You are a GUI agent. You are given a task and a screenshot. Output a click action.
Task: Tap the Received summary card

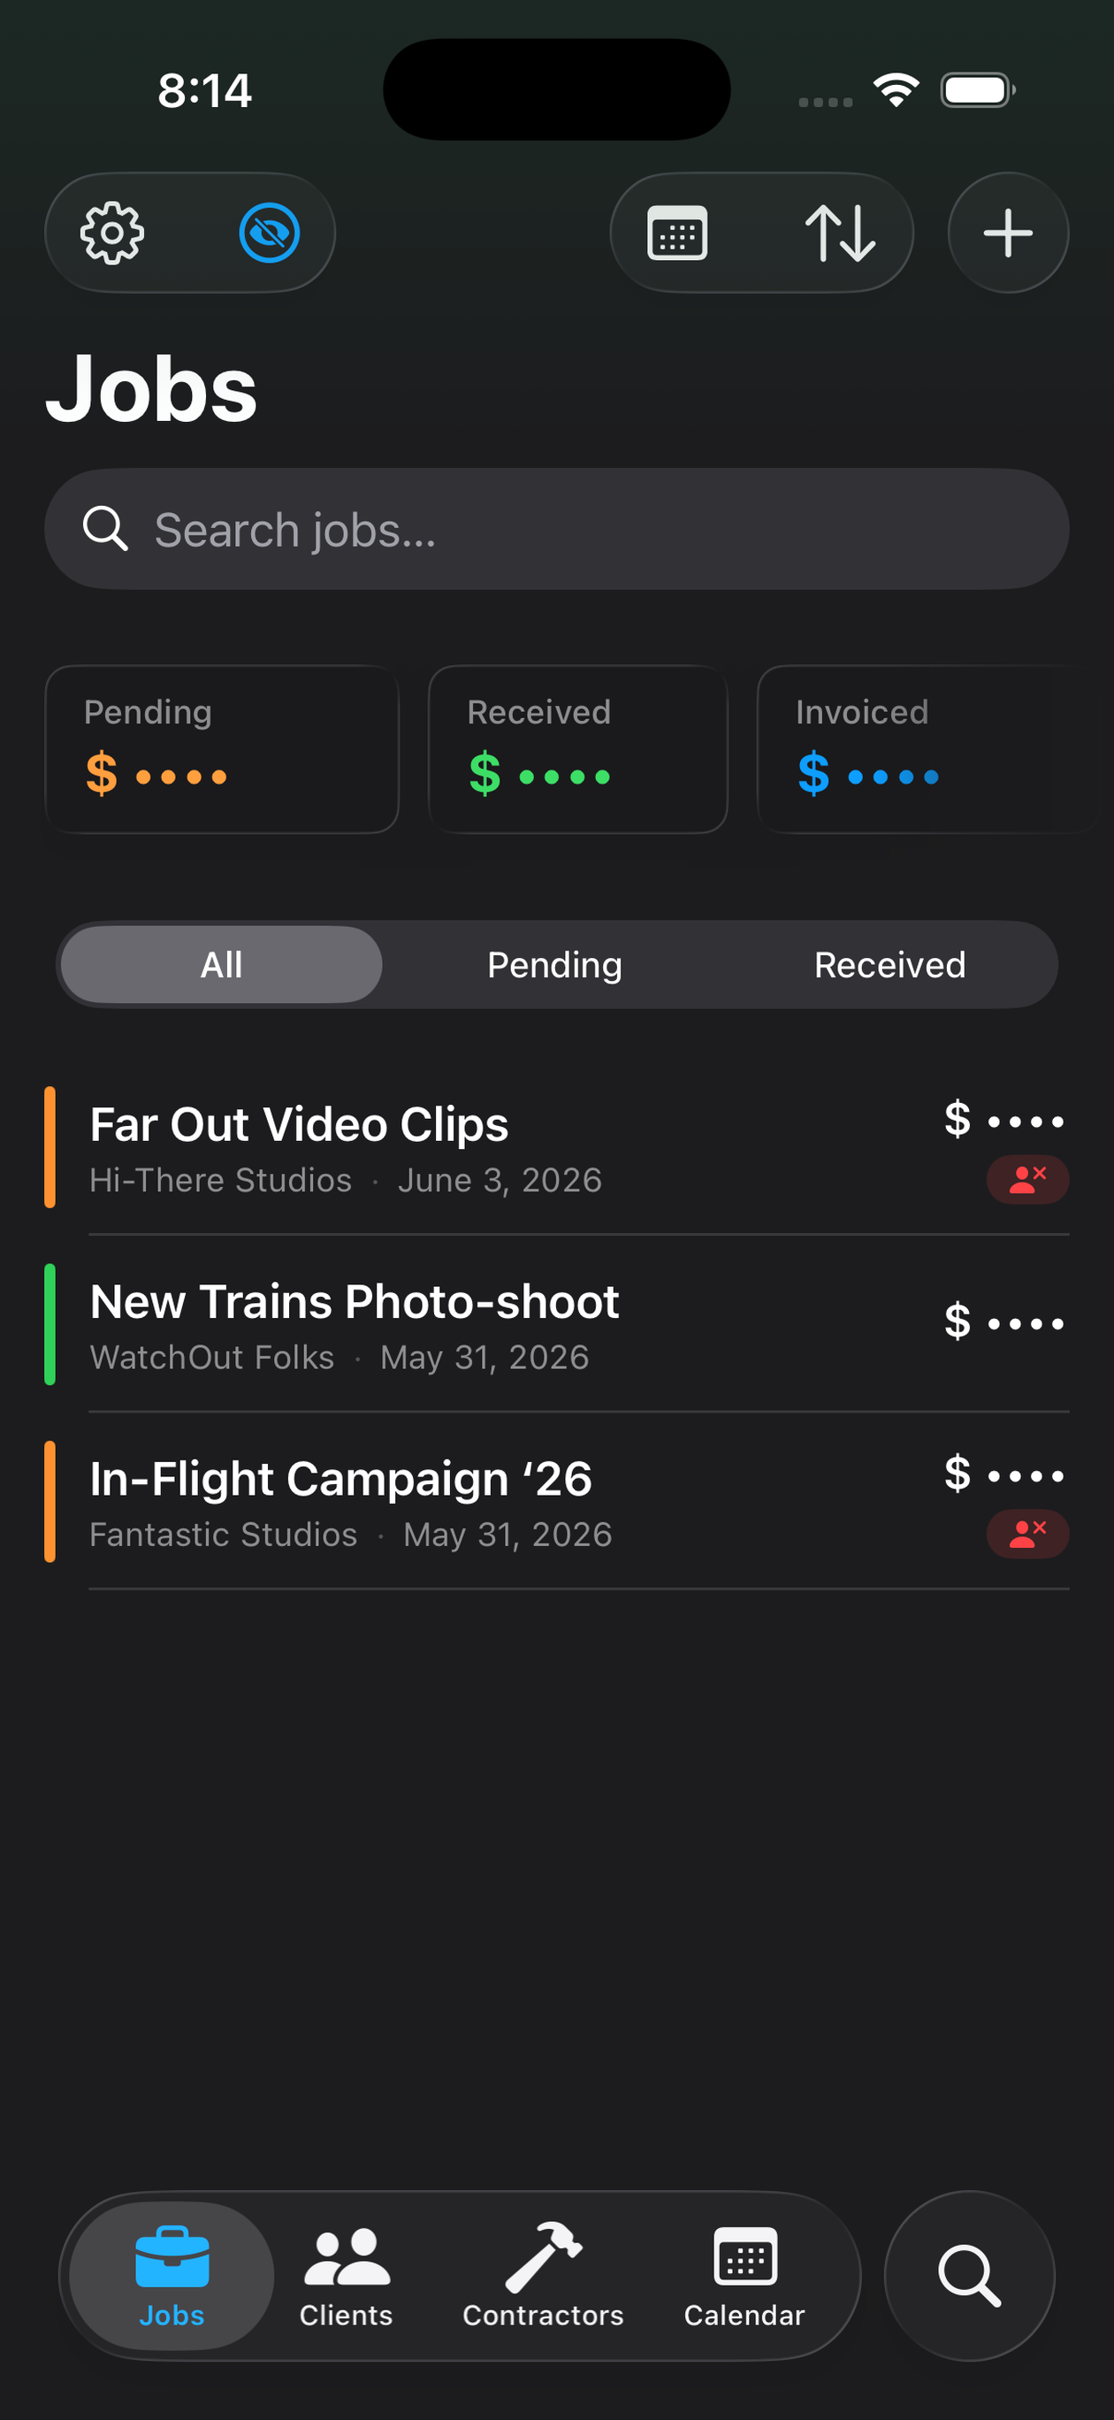pos(577,749)
